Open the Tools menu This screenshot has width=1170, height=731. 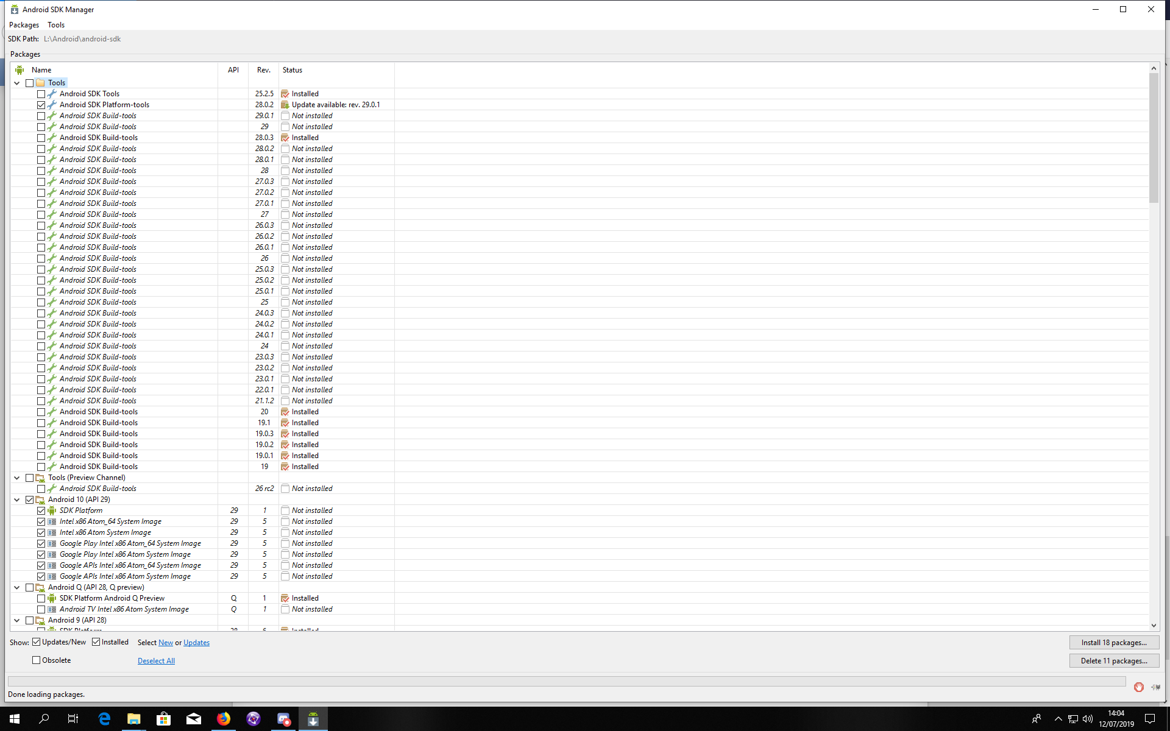pos(56,25)
